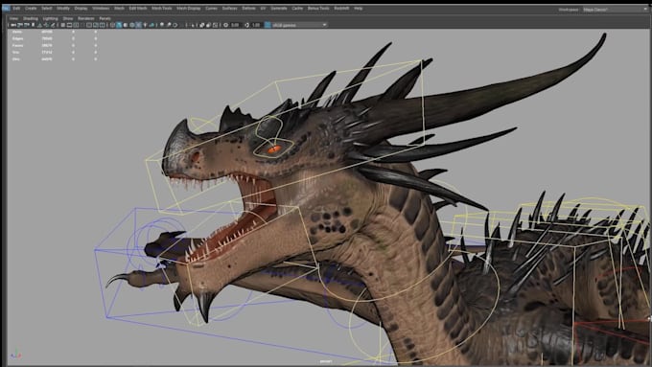This screenshot has height=367, width=652.
Task: Open the Windows menu
Action: tap(101, 9)
